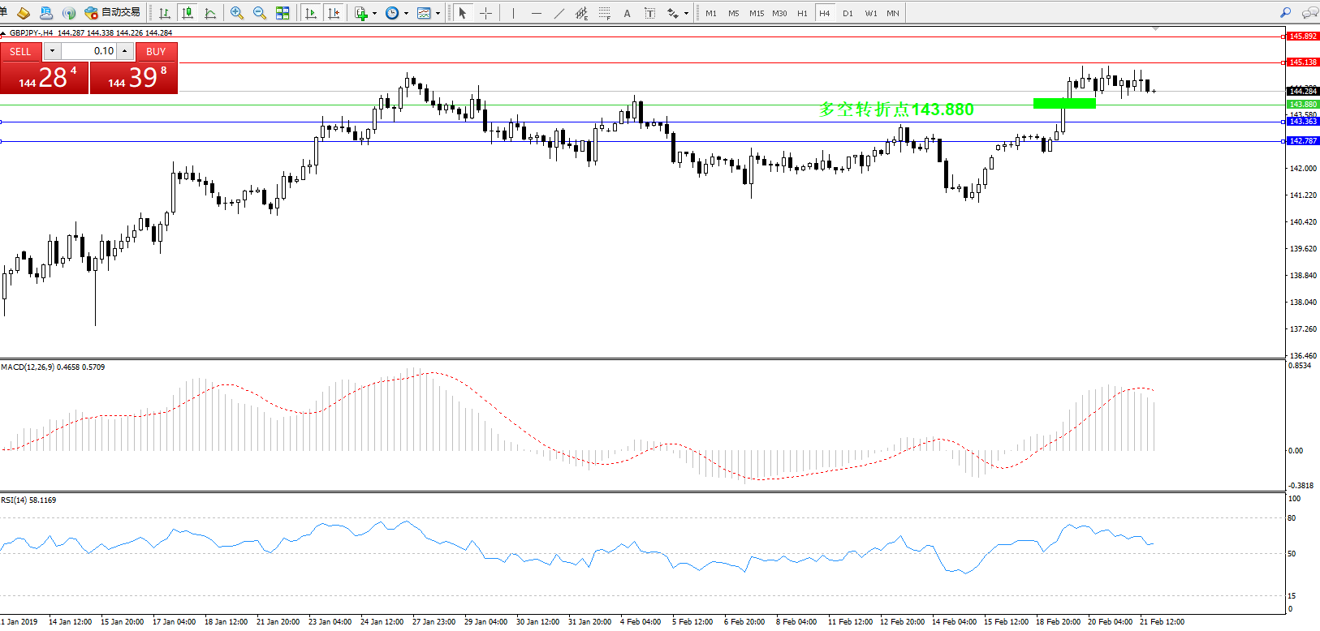The height and width of the screenshot is (631, 1320).
Task: Toggle the 自动交易 auto trading button
Action: tap(112, 13)
